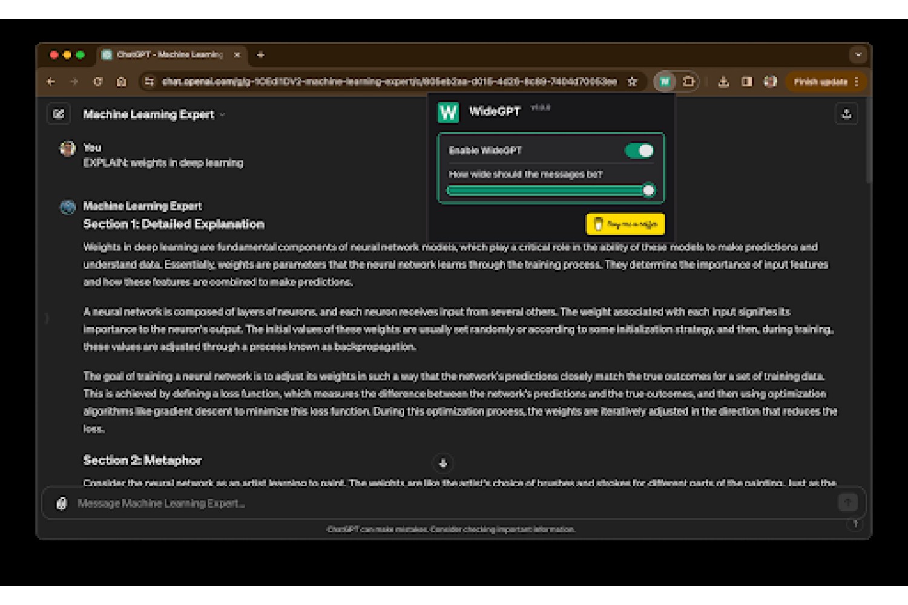Screen dimensions: 908x605
Task: Open the tab search dropdown arrow
Action: (x=858, y=55)
